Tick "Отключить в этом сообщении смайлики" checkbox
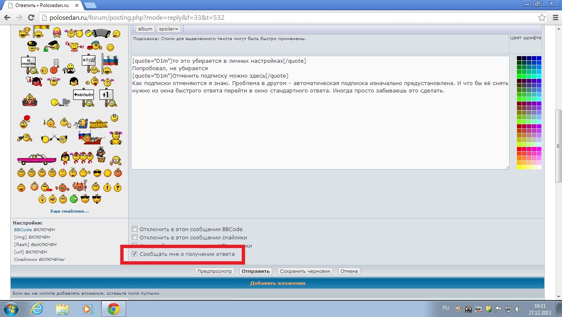The width and height of the screenshot is (562, 317). point(134,237)
